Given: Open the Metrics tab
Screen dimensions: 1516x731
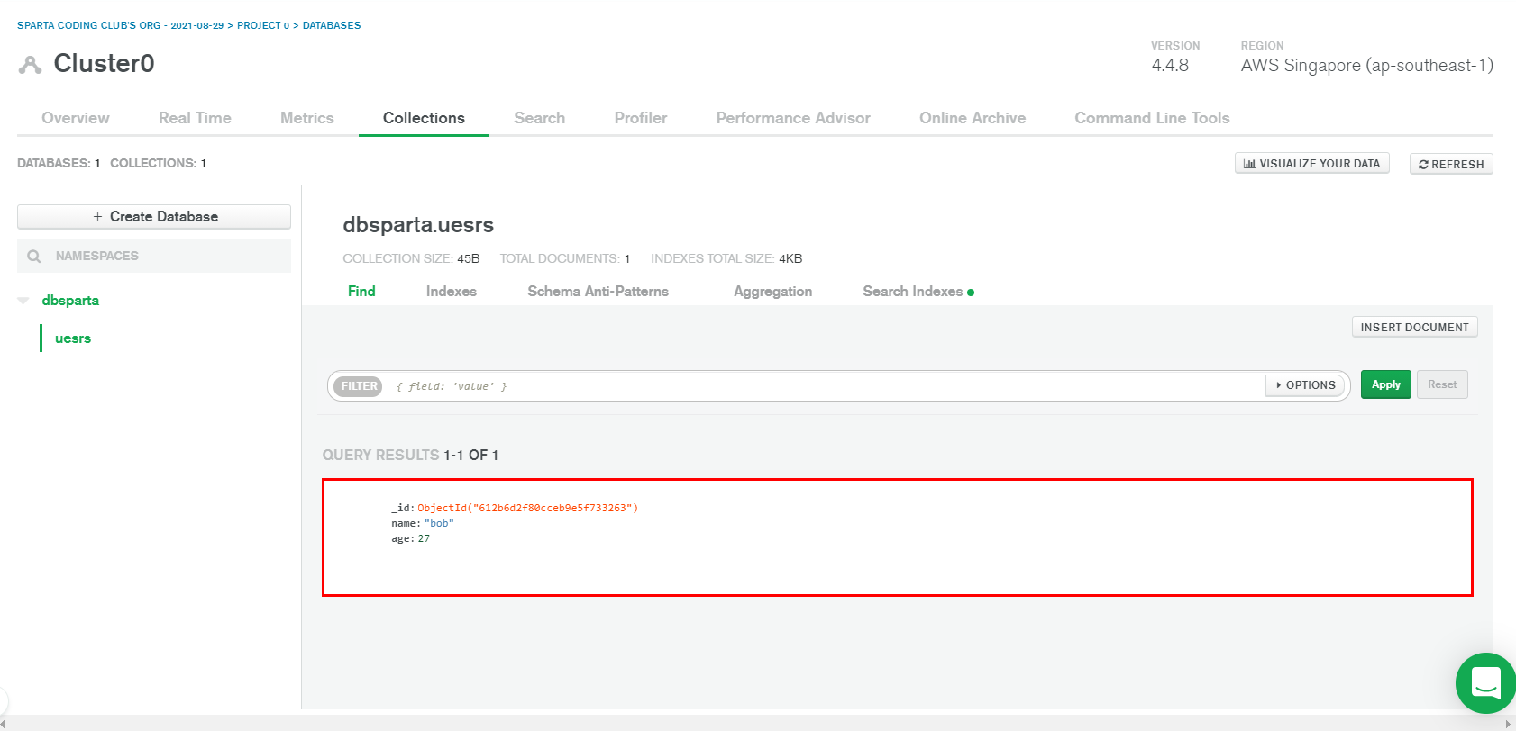Looking at the screenshot, I should pos(307,118).
